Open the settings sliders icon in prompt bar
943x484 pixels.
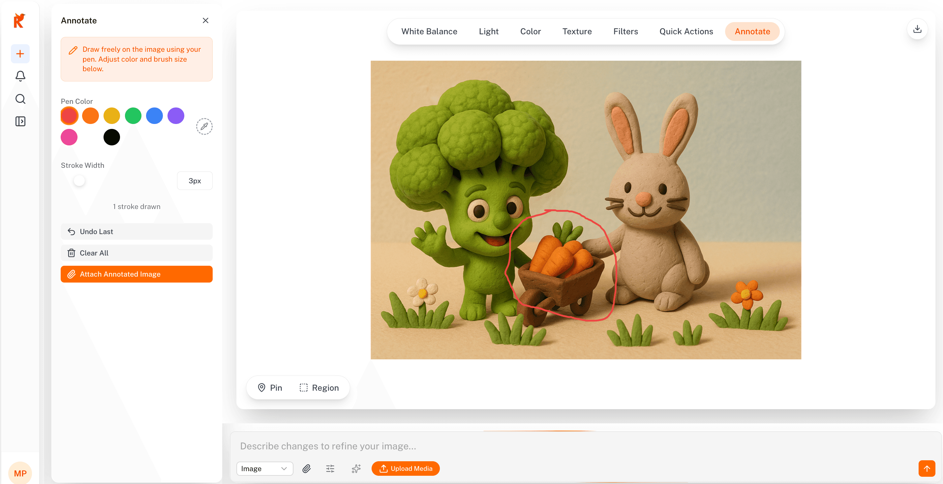pyautogui.click(x=330, y=468)
